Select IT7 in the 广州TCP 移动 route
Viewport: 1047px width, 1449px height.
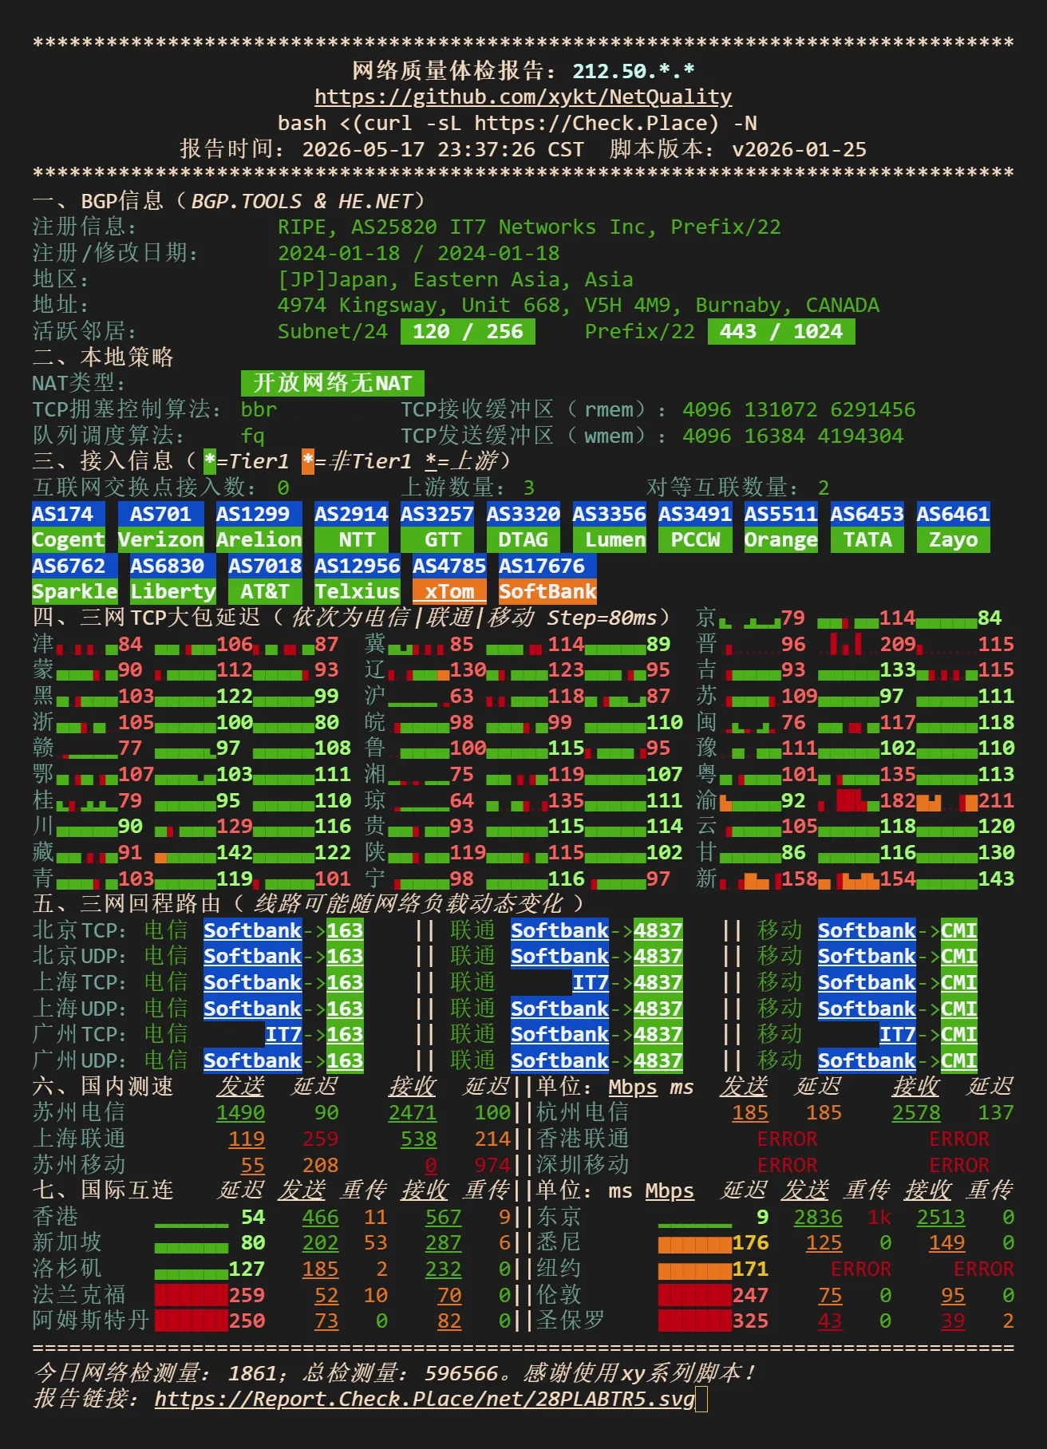pos(898,1034)
